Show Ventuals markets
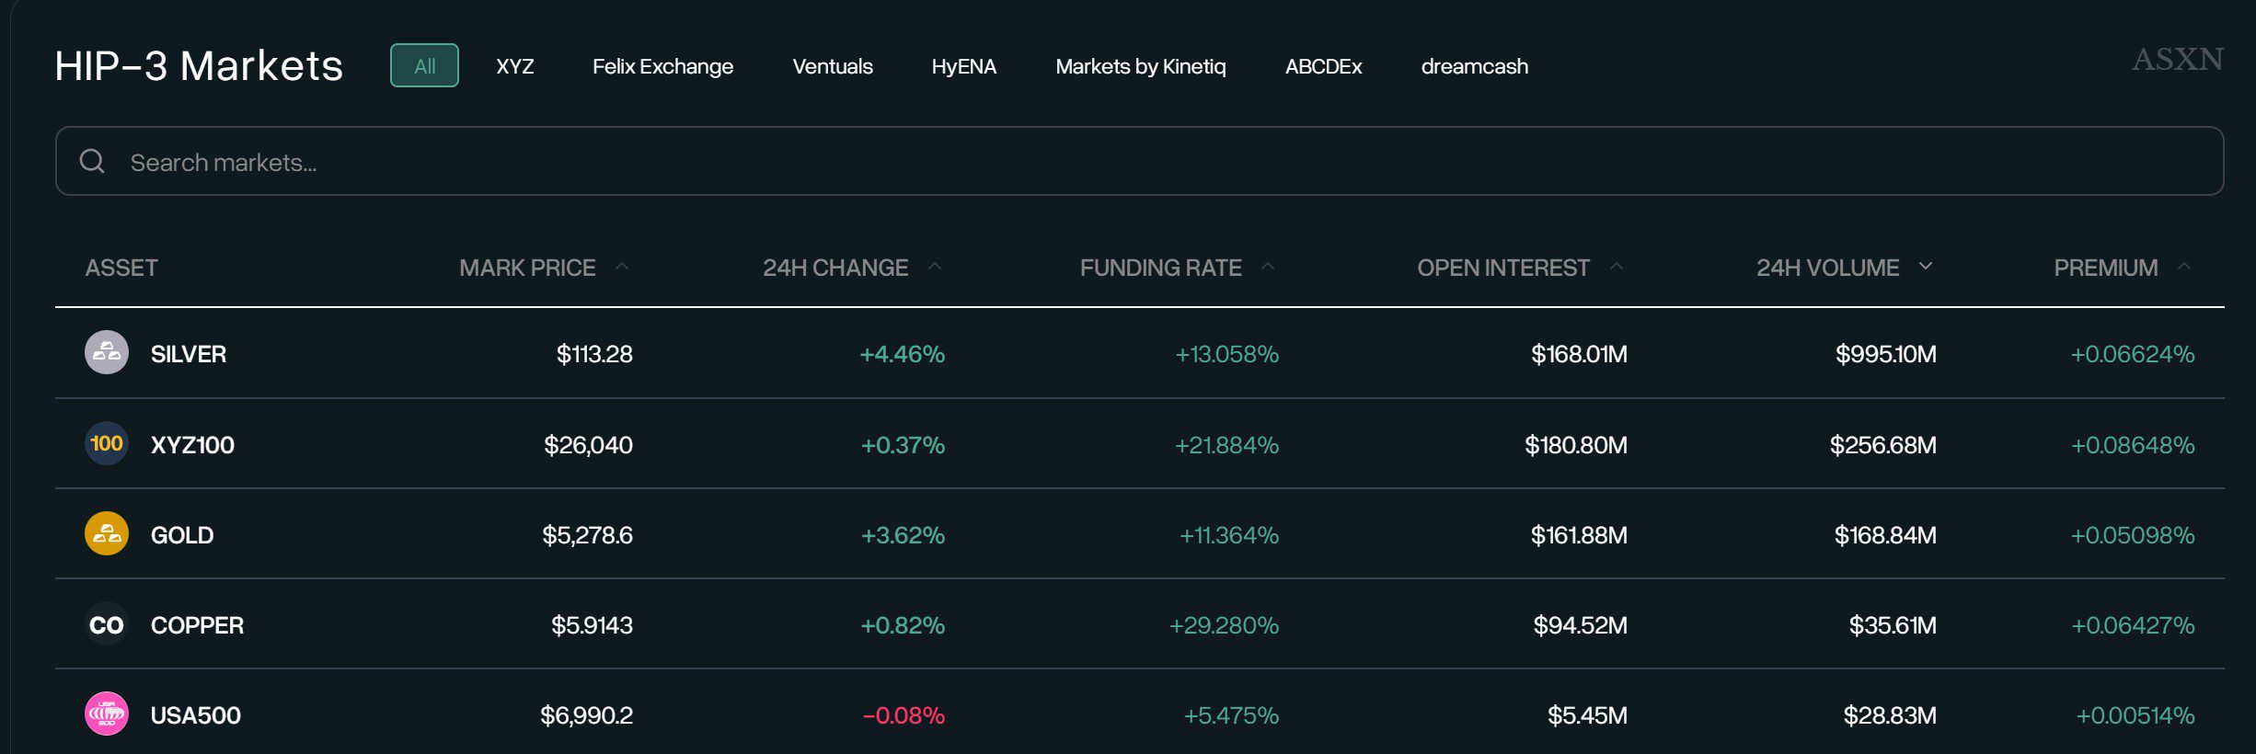This screenshot has width=2256, height=754. pos(833,66)
